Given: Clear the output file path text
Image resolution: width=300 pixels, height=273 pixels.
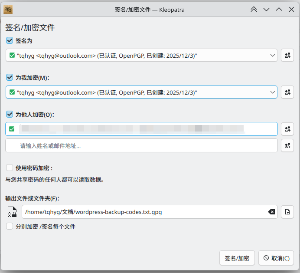Looking at the screenshot, I should pos(271,212).
